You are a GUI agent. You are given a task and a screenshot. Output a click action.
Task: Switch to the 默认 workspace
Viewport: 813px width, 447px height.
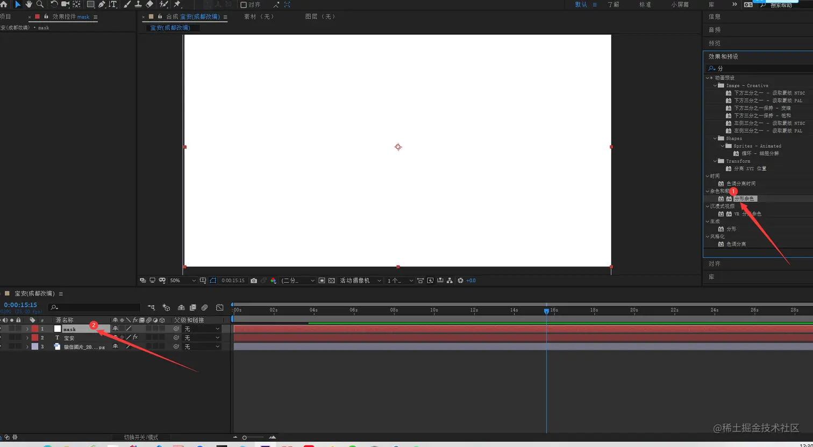point(581,4)
